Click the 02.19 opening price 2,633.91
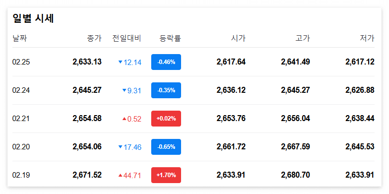The image size is (389, 194). pyautogui.click(x=231, y=175)
